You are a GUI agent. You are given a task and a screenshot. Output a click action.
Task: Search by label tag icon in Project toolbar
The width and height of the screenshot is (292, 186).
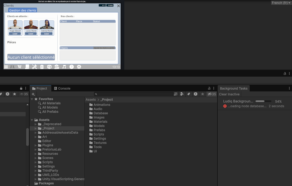(x=189, y=94)
